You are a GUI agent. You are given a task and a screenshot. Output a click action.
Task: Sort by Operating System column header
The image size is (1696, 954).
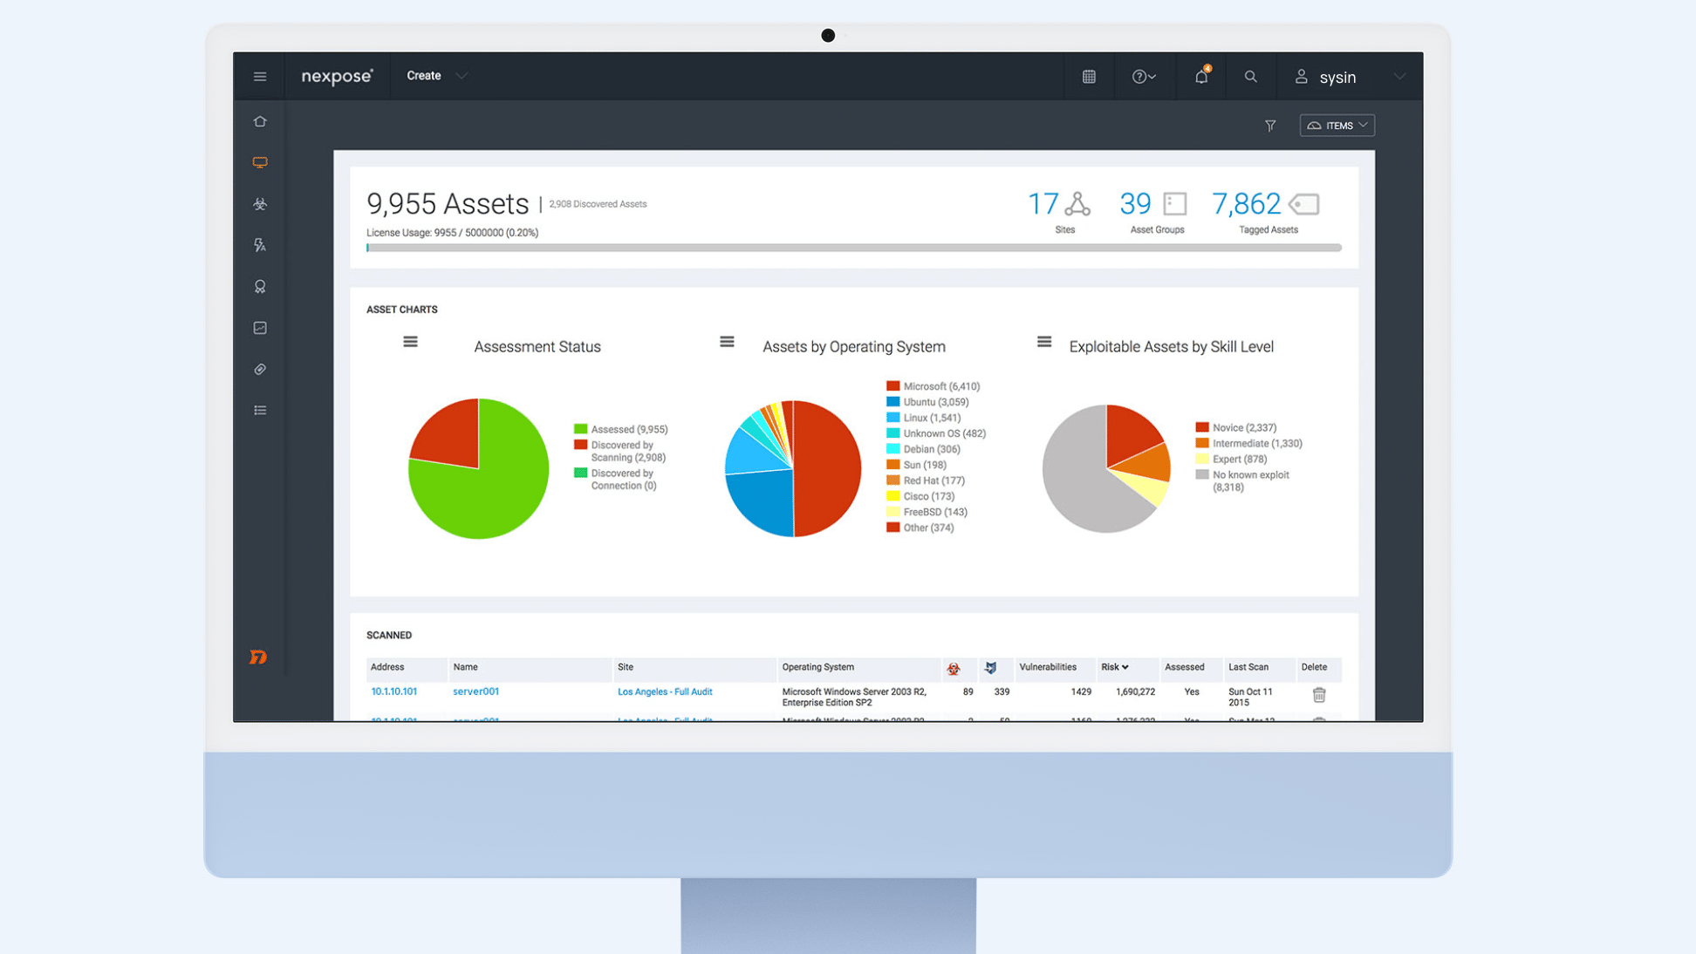point(817,667)
